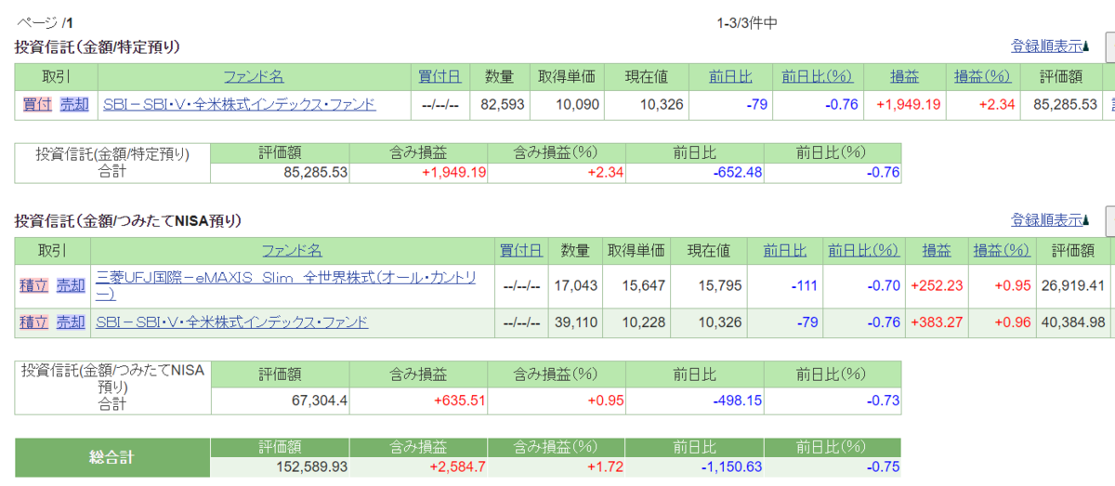
Task: Select grand total gain +2,584.7
Action: pyautogui.click(x=456, y=466)
